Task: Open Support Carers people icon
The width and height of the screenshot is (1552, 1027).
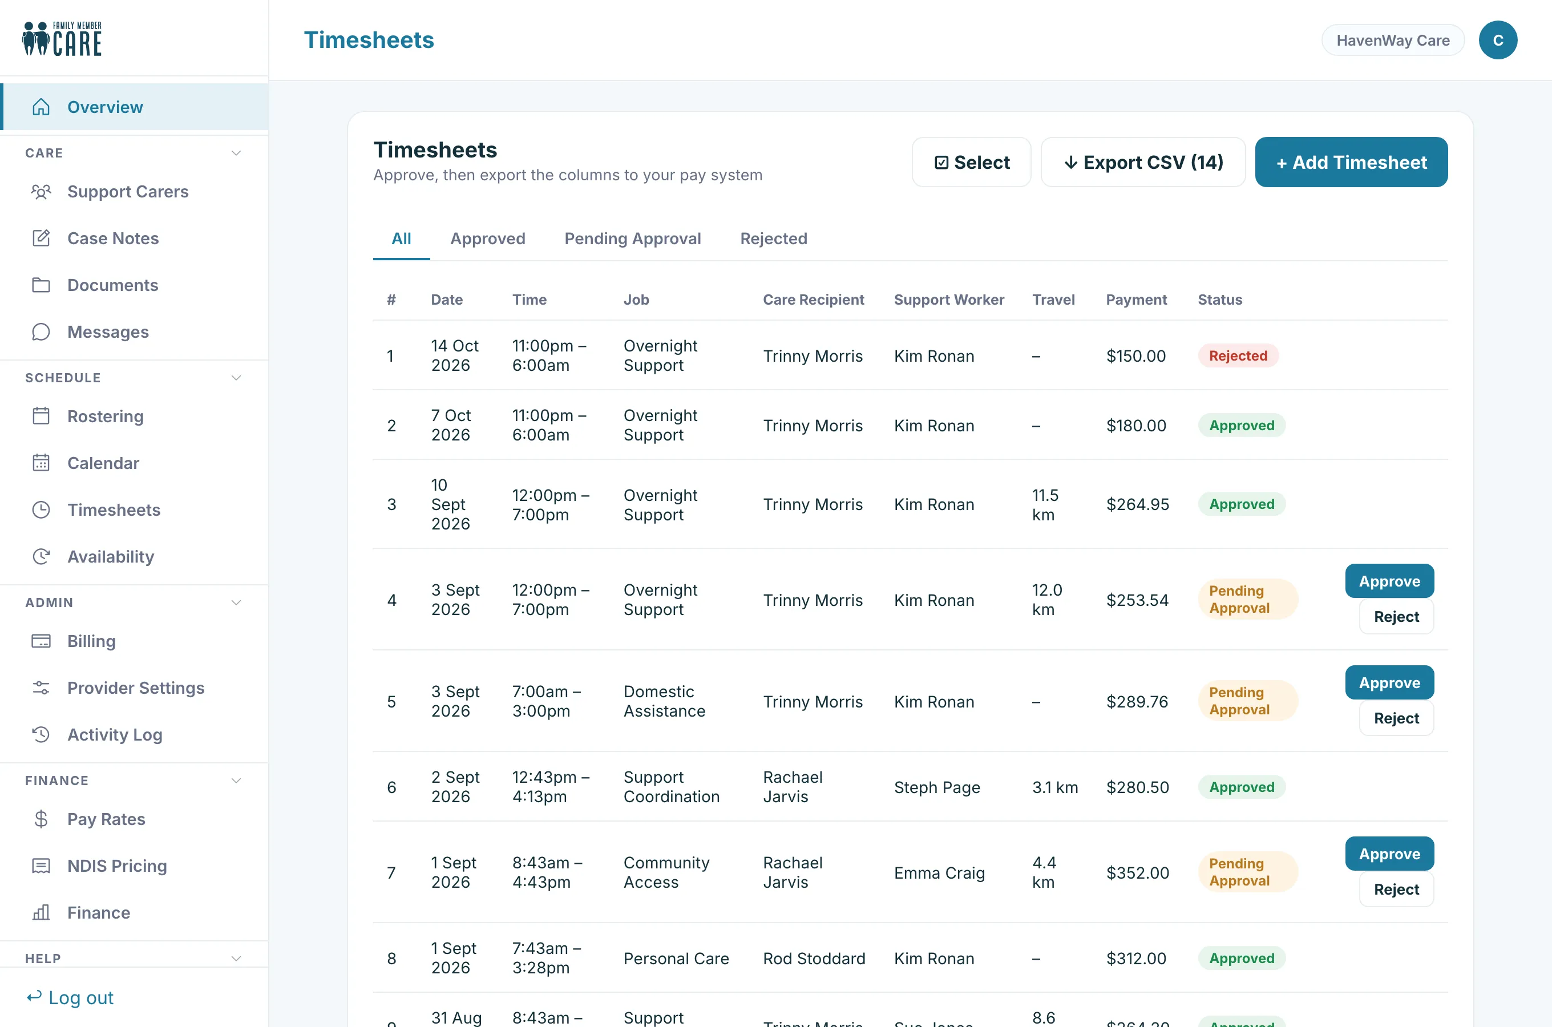Action: 41,191
